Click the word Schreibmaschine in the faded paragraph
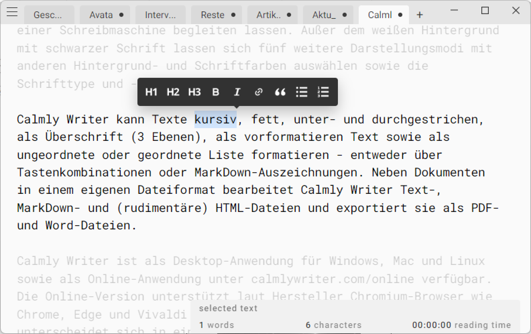Image resolution: width=531 pixels, height=334 pixels. 113,30
